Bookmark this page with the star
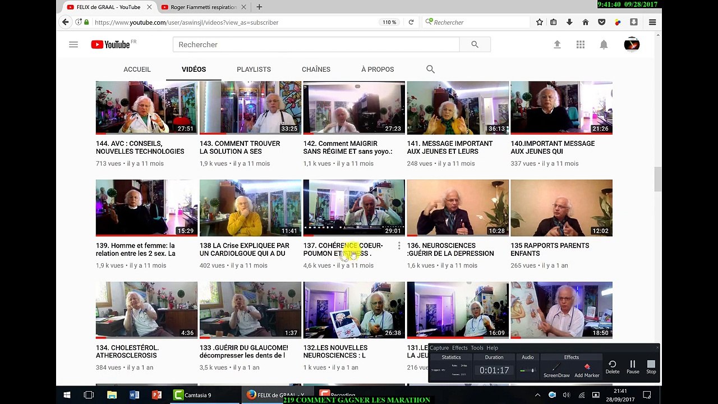The height and width of the screenshot is (404, 718). pyautogui.click(x=539, y=22)
